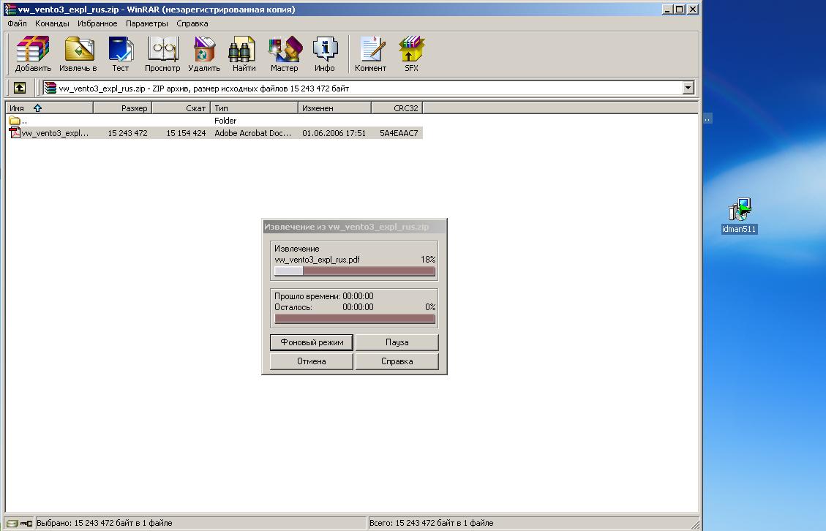Viewport: 826px width, 531px height.
Task: Open the Просмотр (View) toolbar icon
Action: click(162, 49)
